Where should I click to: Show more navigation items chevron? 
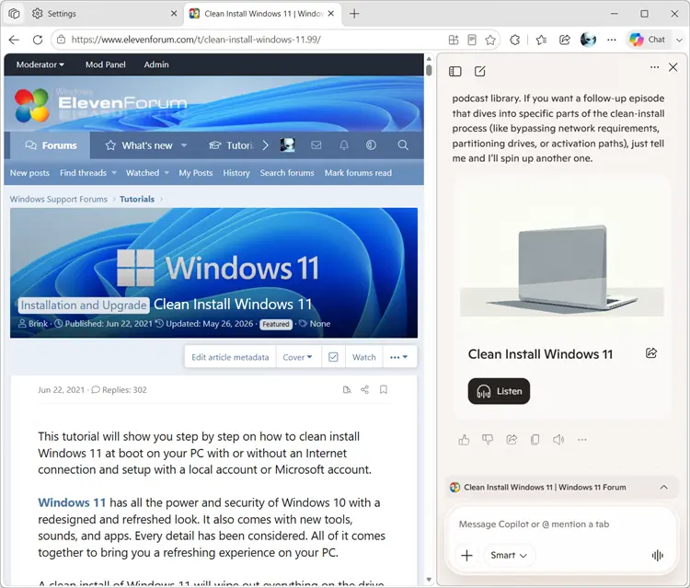[x=265, y=145]
